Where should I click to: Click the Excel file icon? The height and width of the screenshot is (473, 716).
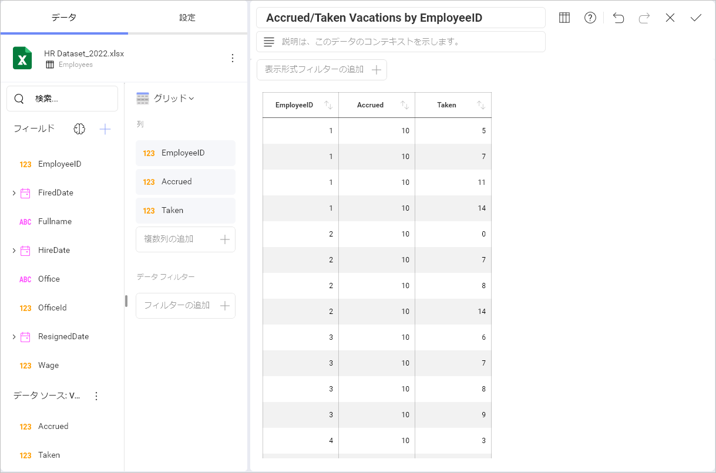[x=22, y=58]
